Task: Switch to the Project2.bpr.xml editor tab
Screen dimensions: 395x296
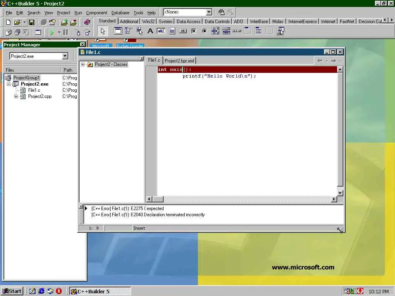Action: (179, 61)
